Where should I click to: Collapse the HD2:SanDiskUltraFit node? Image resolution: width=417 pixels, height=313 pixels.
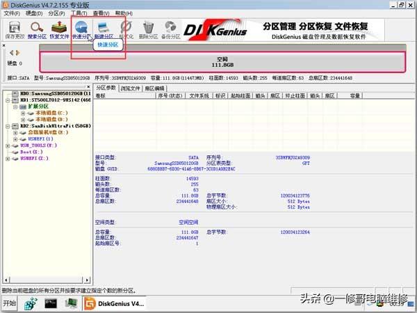coord(8,126)
